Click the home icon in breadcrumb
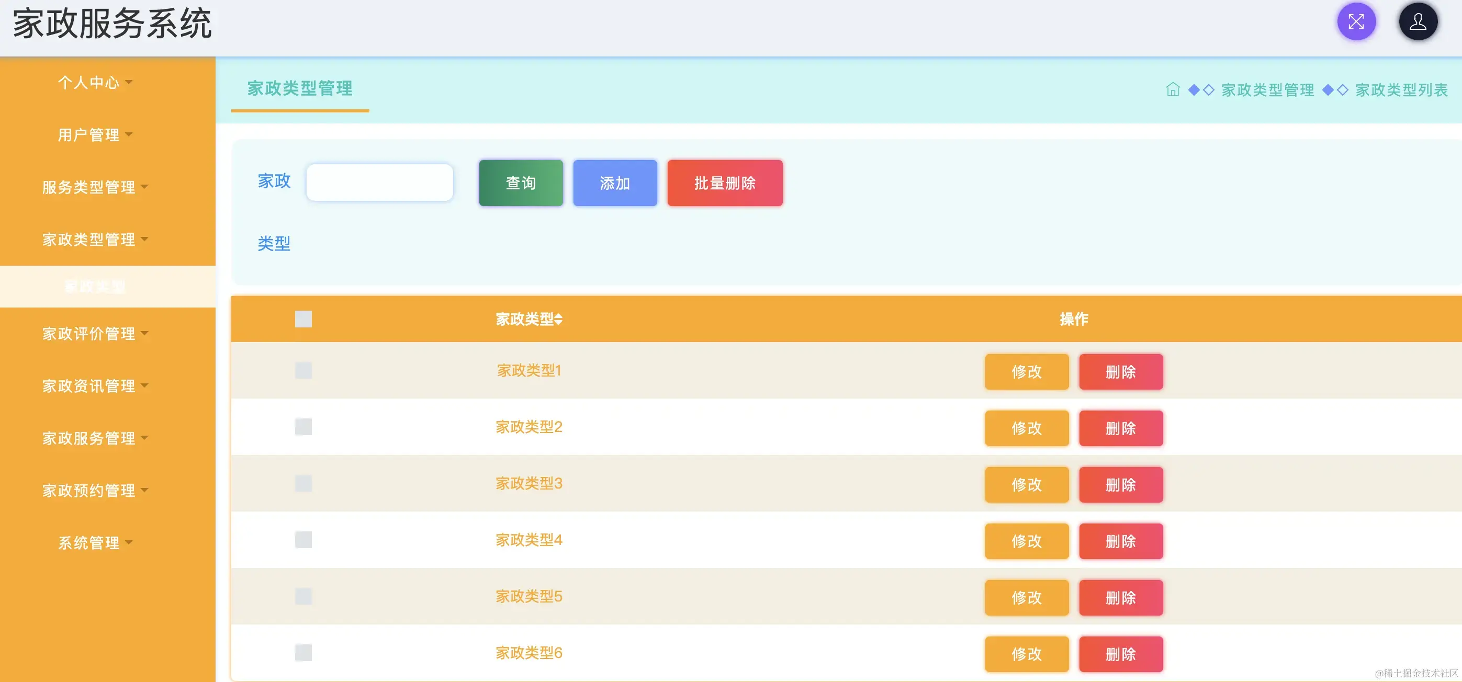This screenshot has width=1462, height=682. [x=1173, y=89]
